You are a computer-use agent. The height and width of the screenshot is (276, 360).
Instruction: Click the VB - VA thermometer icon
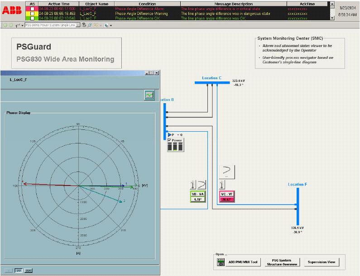coord(193,185)
